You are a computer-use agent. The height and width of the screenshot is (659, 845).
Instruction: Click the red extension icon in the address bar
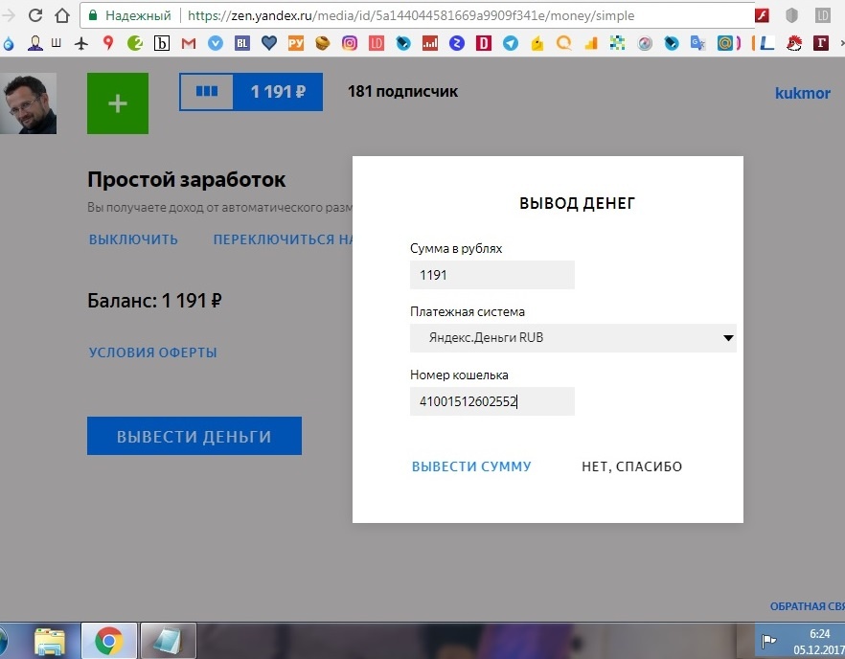[x=764, y=14]
